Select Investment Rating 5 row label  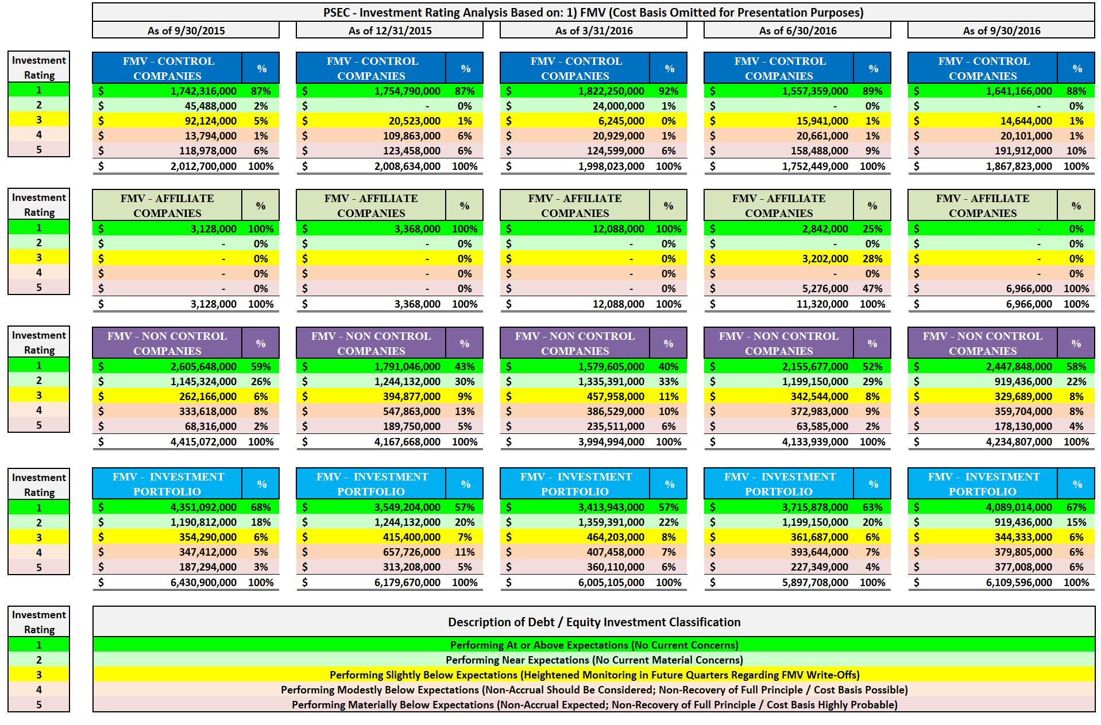[37, 150]
